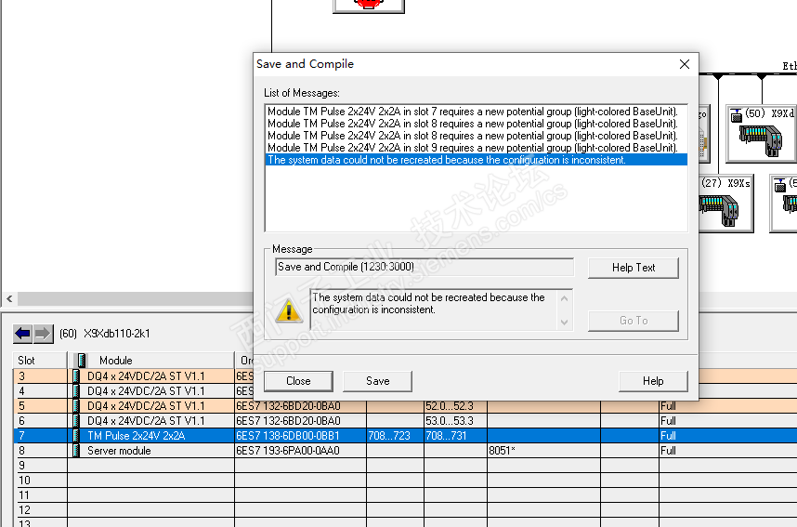Image resolution: width=797 pixels, height=527 pixels.
Task: Click the Module column header
Action: click(150, 360)
